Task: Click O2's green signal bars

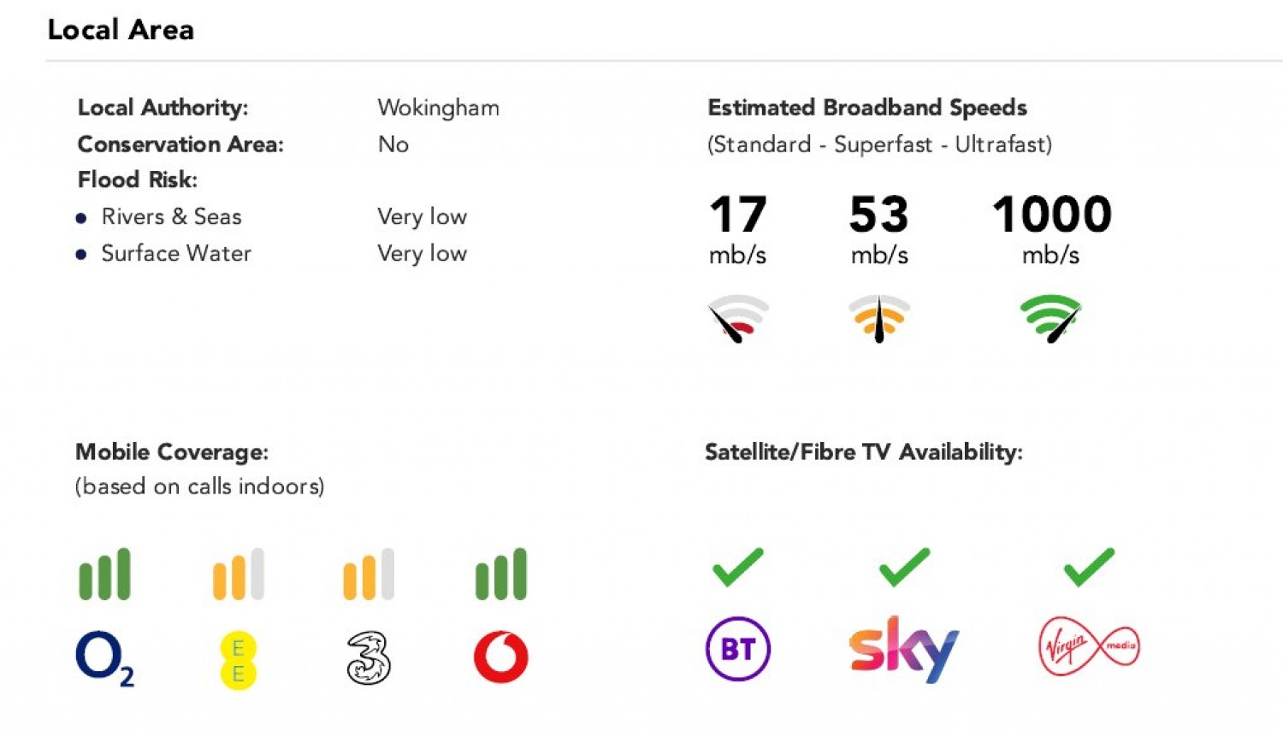Action: click(x=104, y=575)
